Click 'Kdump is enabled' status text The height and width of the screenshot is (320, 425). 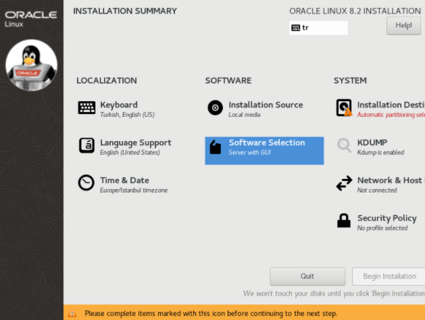[x=380, y=153]
